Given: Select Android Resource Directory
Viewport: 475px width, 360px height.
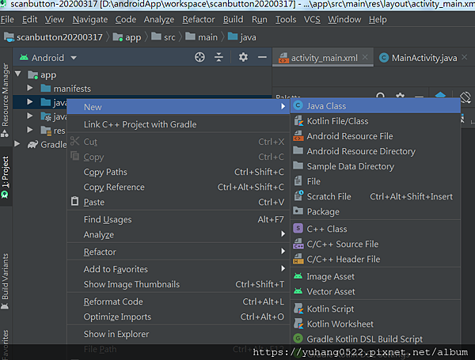Looking at the screenshot, I should pos(375,151).
